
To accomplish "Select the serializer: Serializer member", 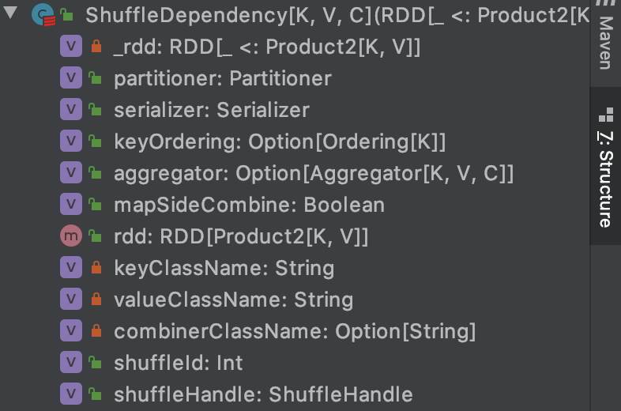I will pos(212,110).
